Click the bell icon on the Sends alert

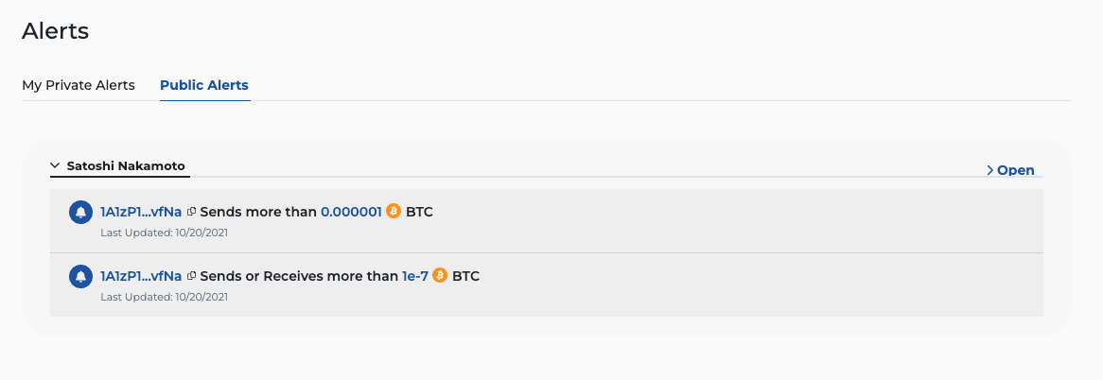point(81,212)
